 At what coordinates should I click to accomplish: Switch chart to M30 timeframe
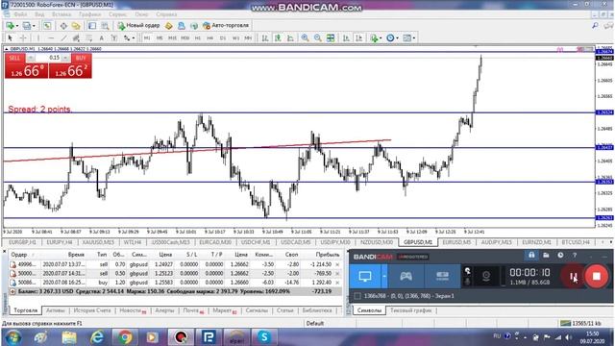point(184,38)
